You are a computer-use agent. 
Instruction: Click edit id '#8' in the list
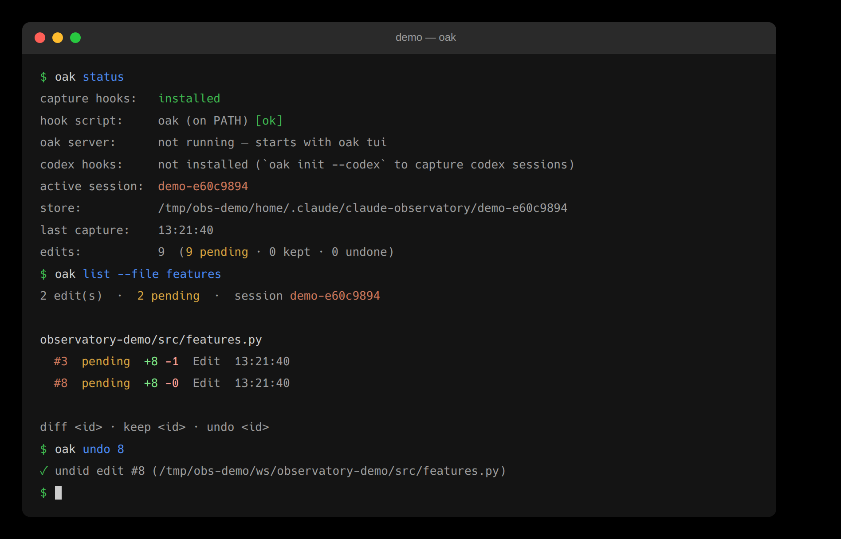point(61,383)
